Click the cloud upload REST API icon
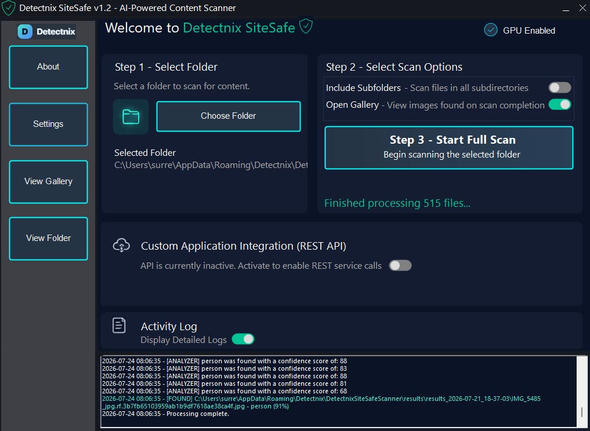The height and width of the screenshot is (431, 590). click(x=121, y=245)
